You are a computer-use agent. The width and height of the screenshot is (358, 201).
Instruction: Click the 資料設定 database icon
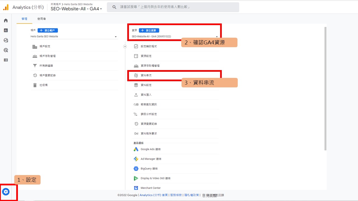136,85
